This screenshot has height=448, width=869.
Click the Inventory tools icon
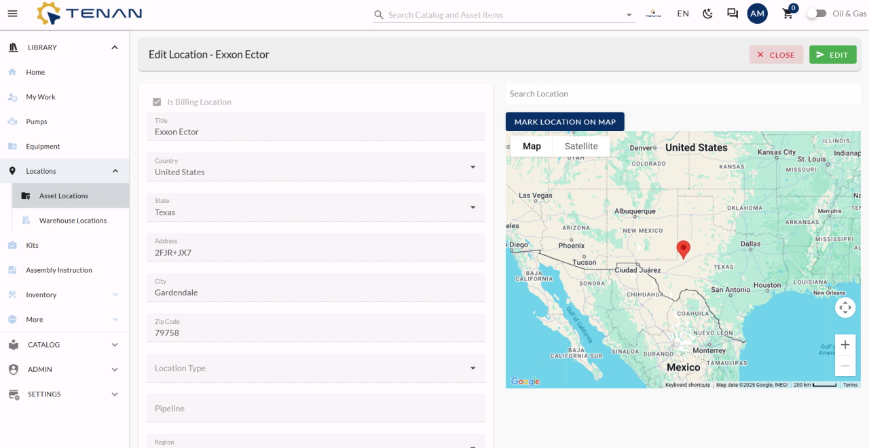point(12,295)
